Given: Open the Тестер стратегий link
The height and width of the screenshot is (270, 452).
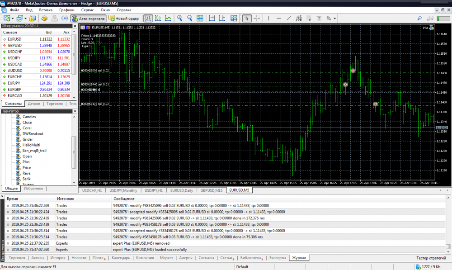Looking at the screenshot, I should point(431,258).
